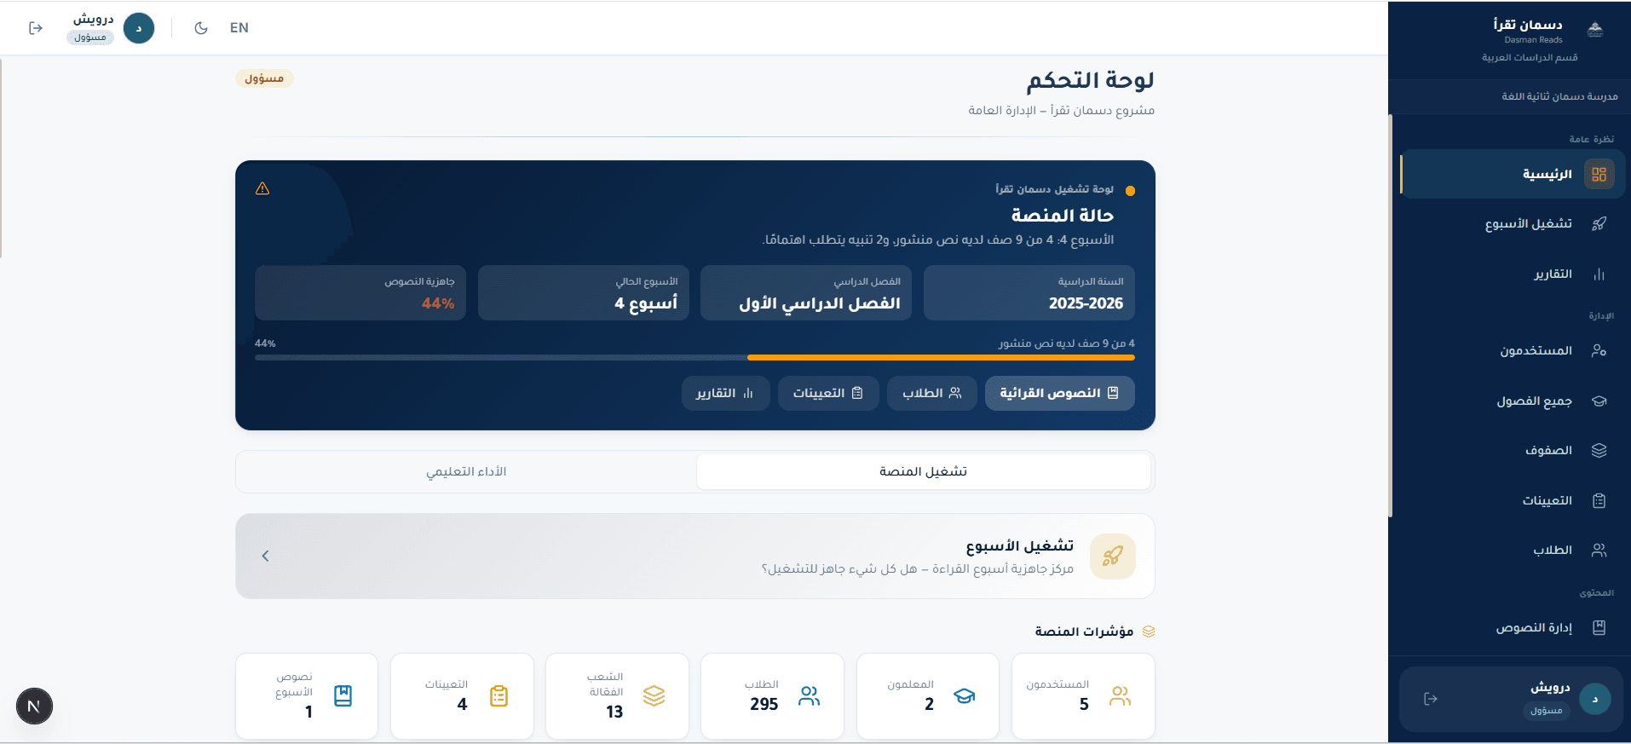Switch to تشغيل المنصة tab
This screenshot has width=1631, height=744.
(x=923, y=471)
